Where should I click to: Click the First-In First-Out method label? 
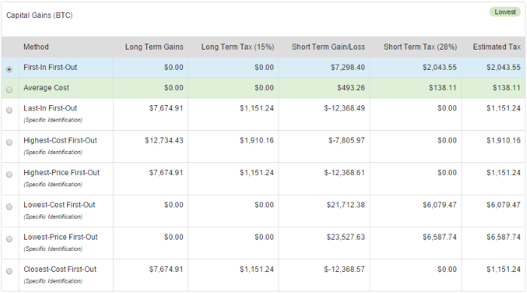(50, 68)
